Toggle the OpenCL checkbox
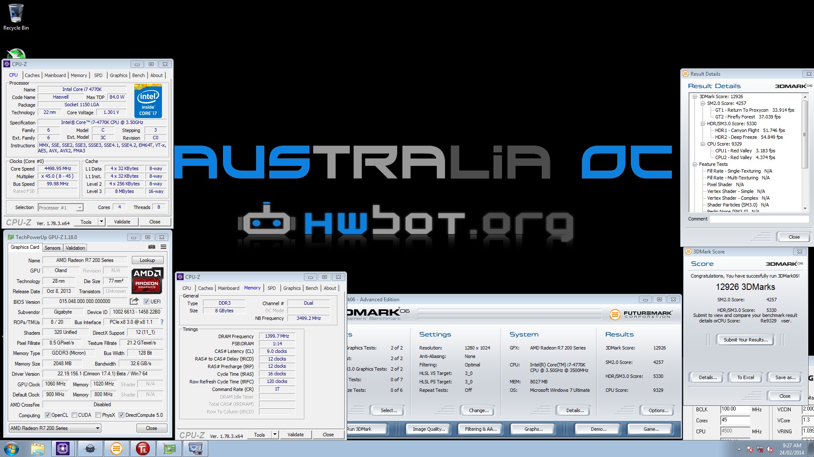The width and height of the screenshot is (814, 457). pos(47,415)
